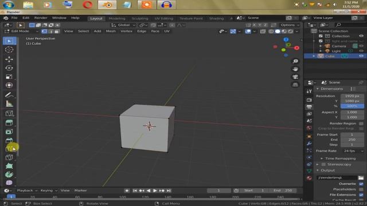Open the Options dropdown
This screenshot has width=367, height=206.
pyautogui.click(x=290, y=25)
